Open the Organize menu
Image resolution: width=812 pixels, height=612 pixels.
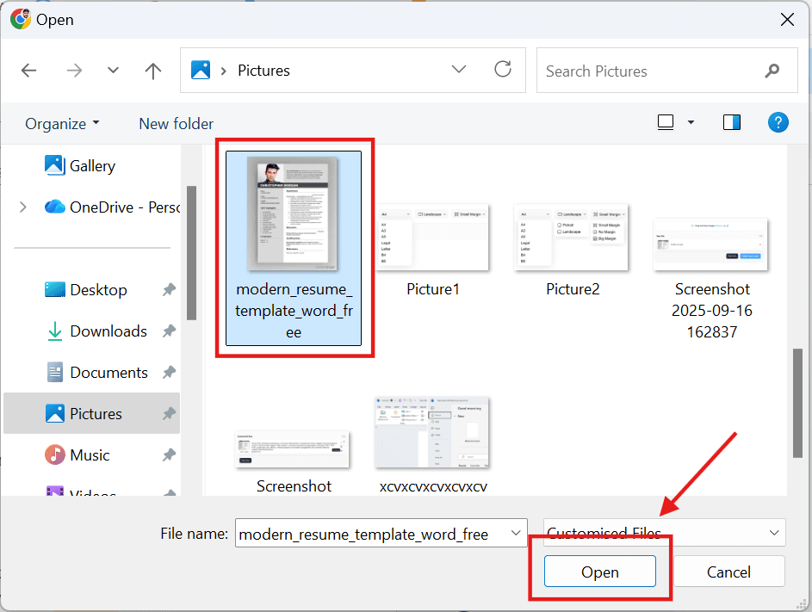click(62, 124)
